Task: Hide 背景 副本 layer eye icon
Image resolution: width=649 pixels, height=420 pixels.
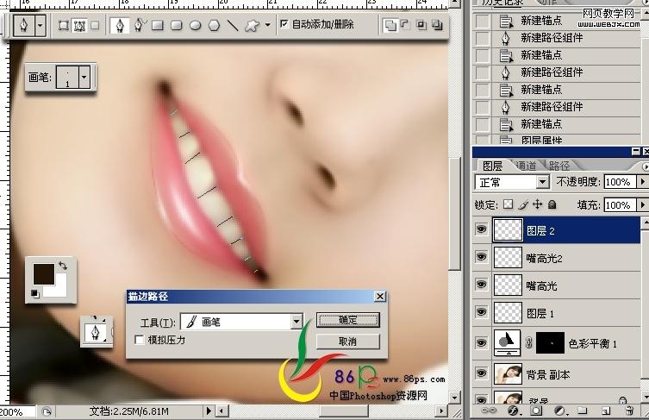Action: point(481,373)
